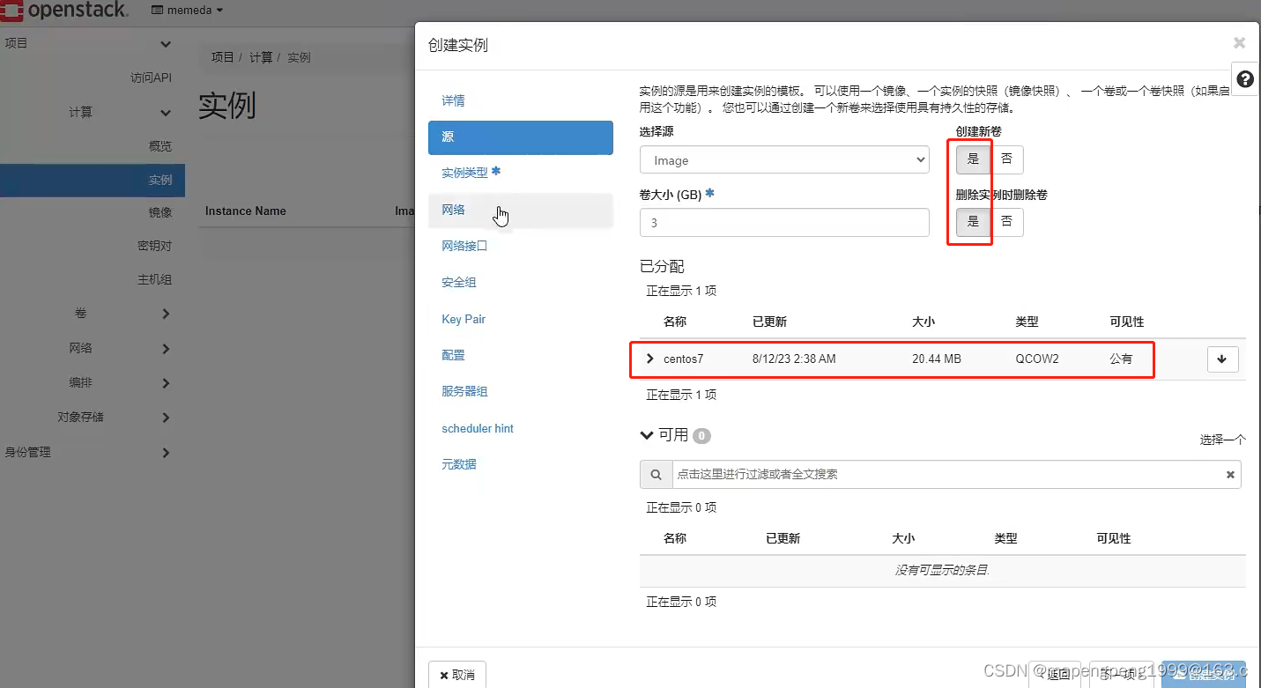Click Instance Name column header

(x=246, y=211)
